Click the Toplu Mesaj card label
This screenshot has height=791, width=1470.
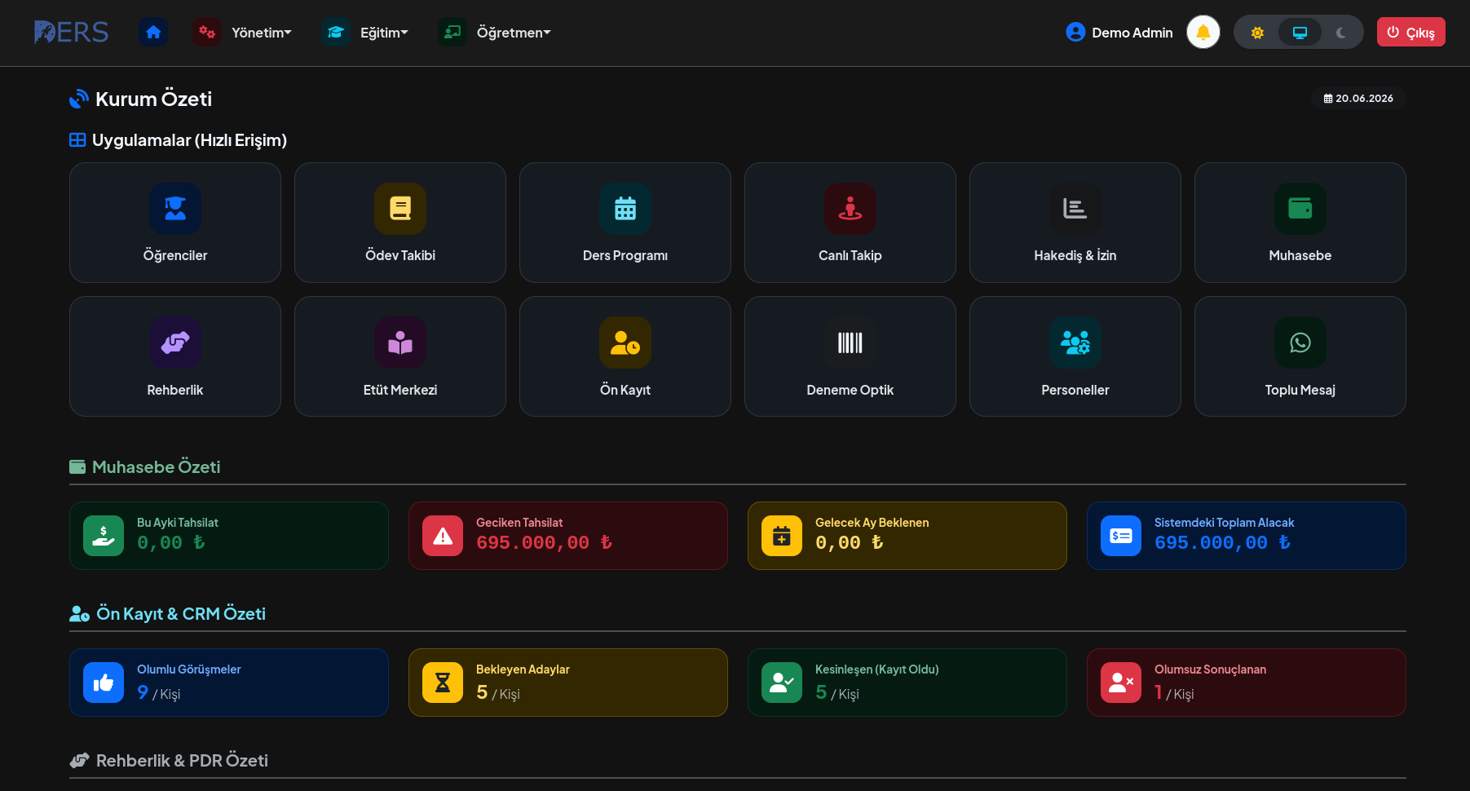coord(1300,390)
